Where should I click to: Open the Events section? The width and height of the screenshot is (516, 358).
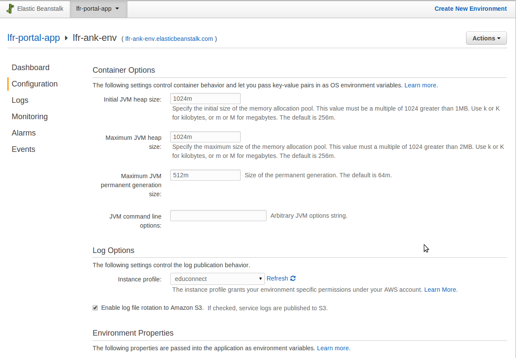point(23,149)
